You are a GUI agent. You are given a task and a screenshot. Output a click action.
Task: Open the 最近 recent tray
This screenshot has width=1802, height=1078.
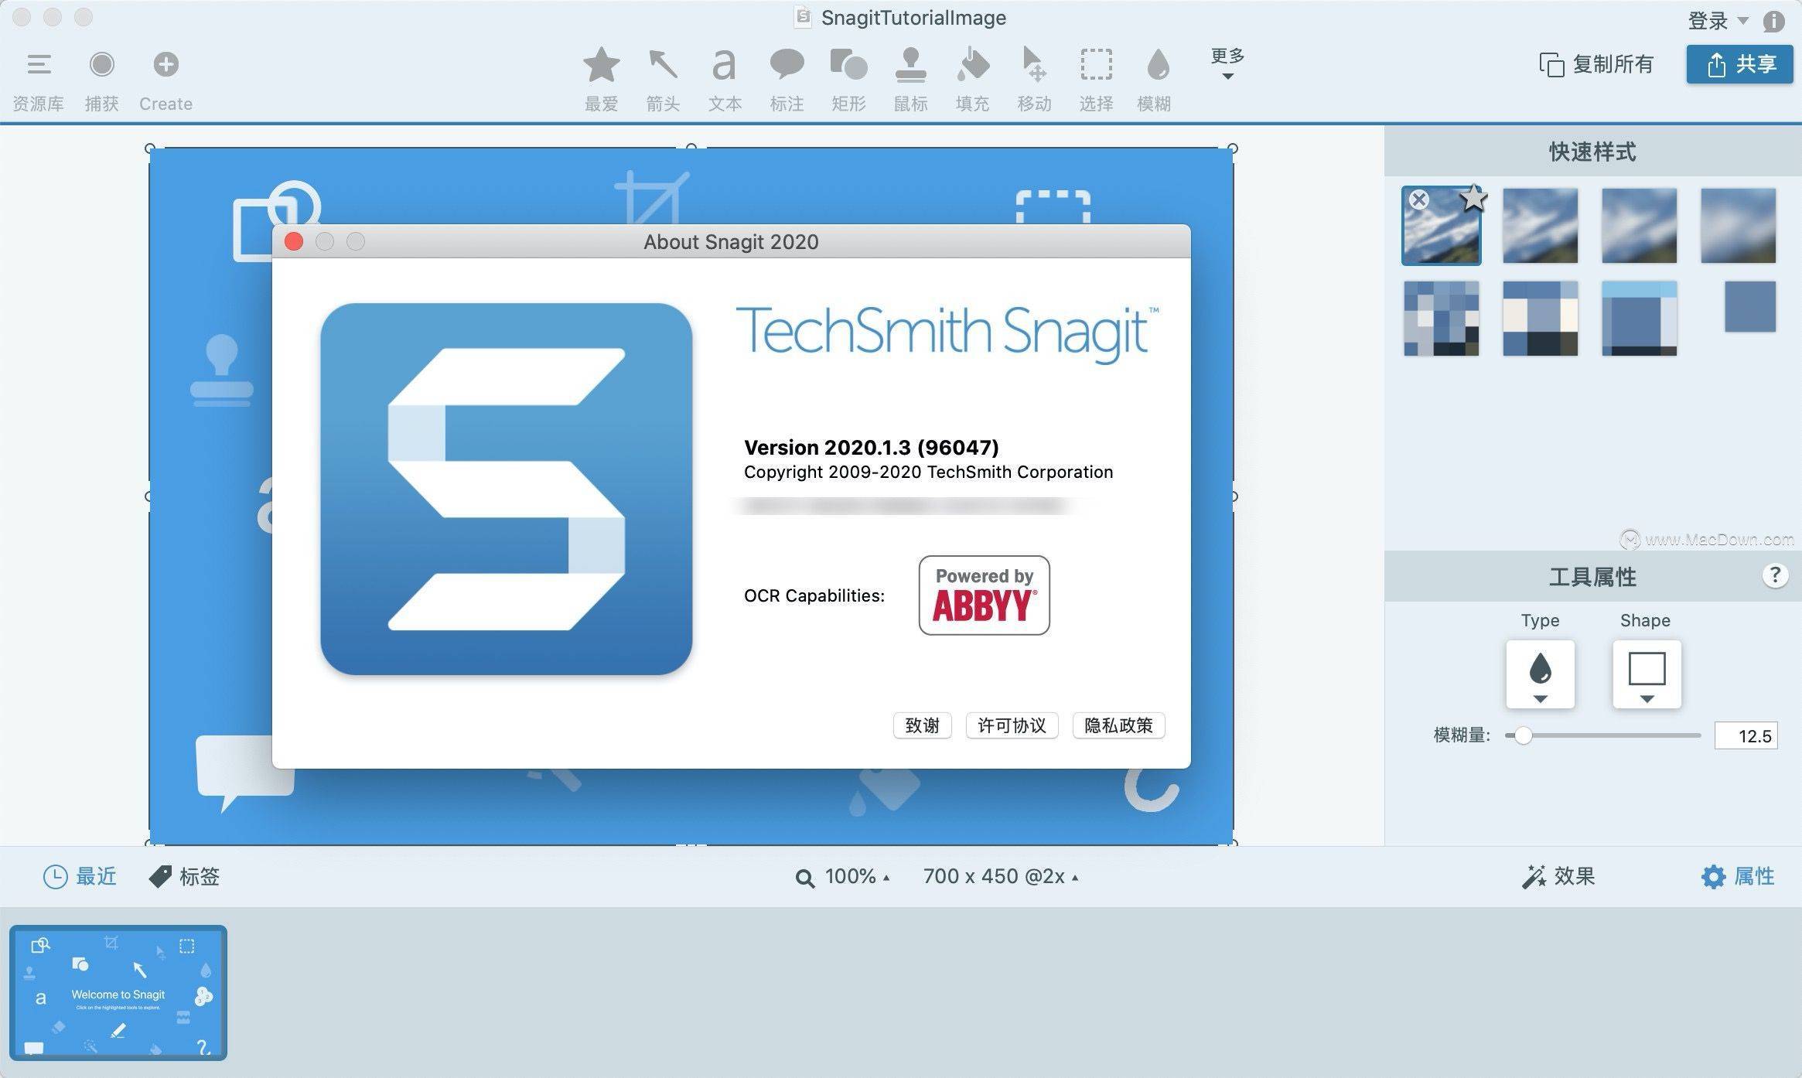coord(80,876)
